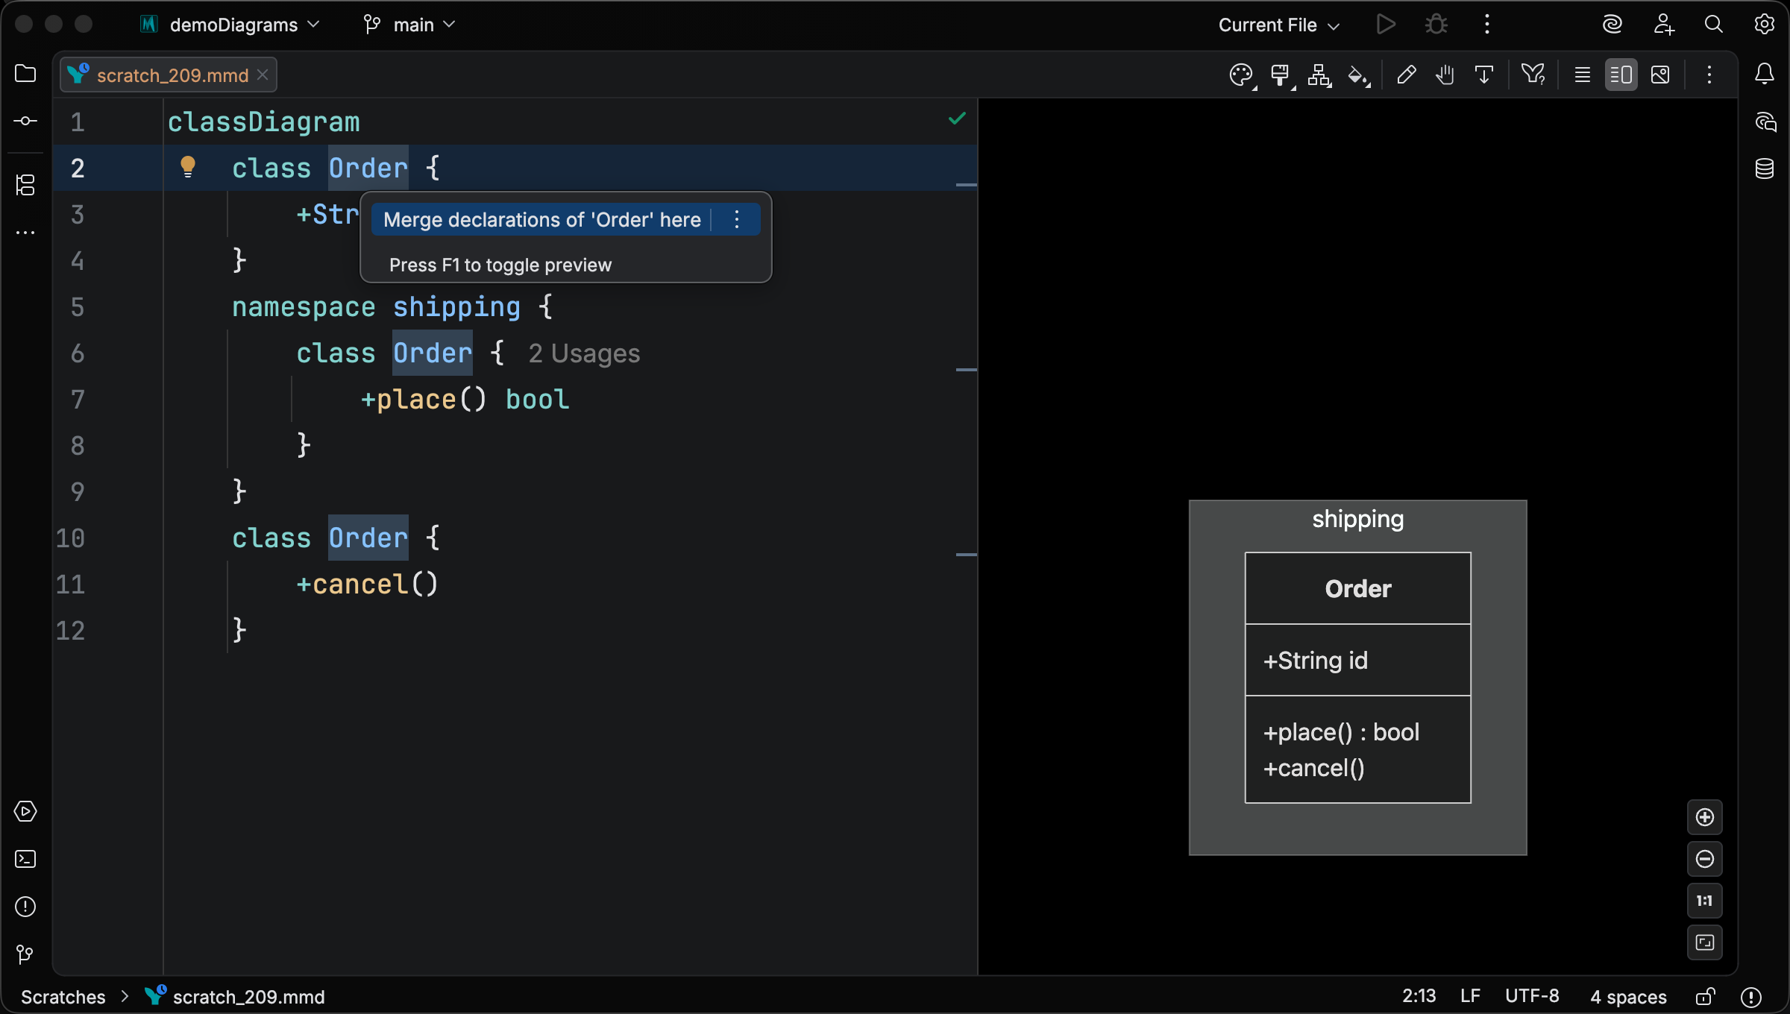Switch to preview-only view
The image size is (1790, 1014).
1660,75
